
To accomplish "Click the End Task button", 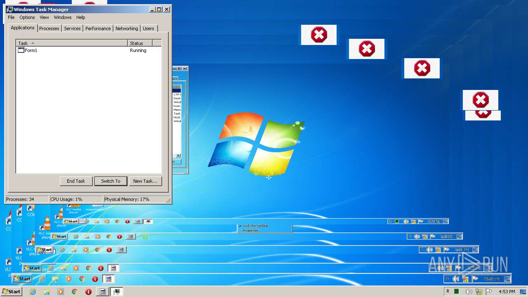I will (x=76, y=181).
